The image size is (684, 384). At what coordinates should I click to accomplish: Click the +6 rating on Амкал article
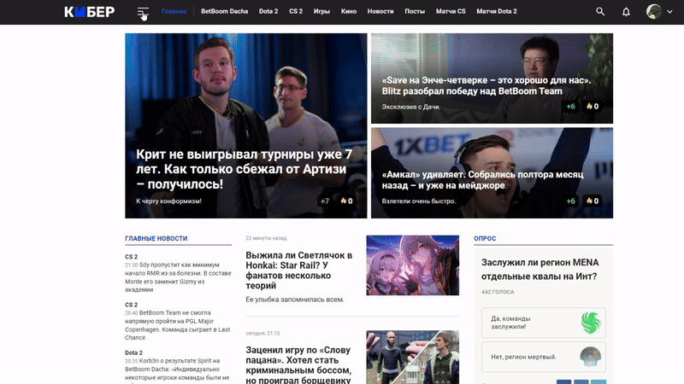pyautogui.click(x=570, y=201)
